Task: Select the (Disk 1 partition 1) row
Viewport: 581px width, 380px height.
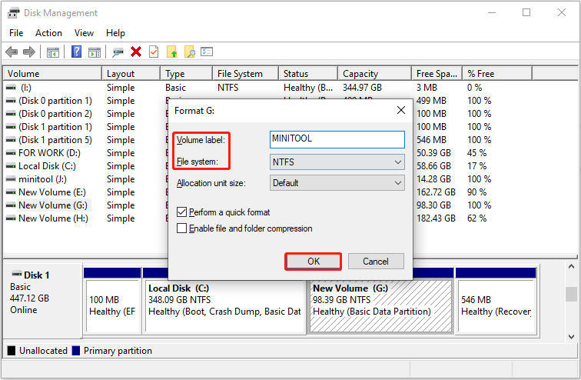Action: (55, 127)
